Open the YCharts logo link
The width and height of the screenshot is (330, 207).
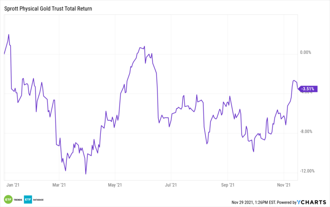point(313,202)
